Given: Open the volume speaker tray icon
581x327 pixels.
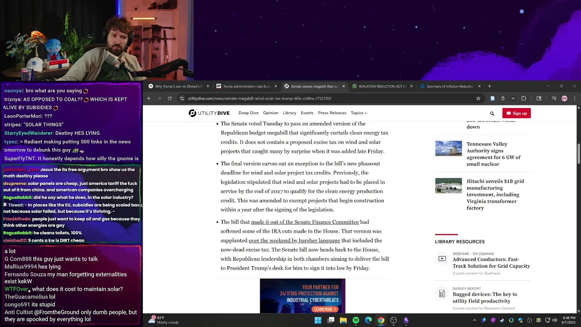Looking at the screenshot, I should [x=555, y=320].
